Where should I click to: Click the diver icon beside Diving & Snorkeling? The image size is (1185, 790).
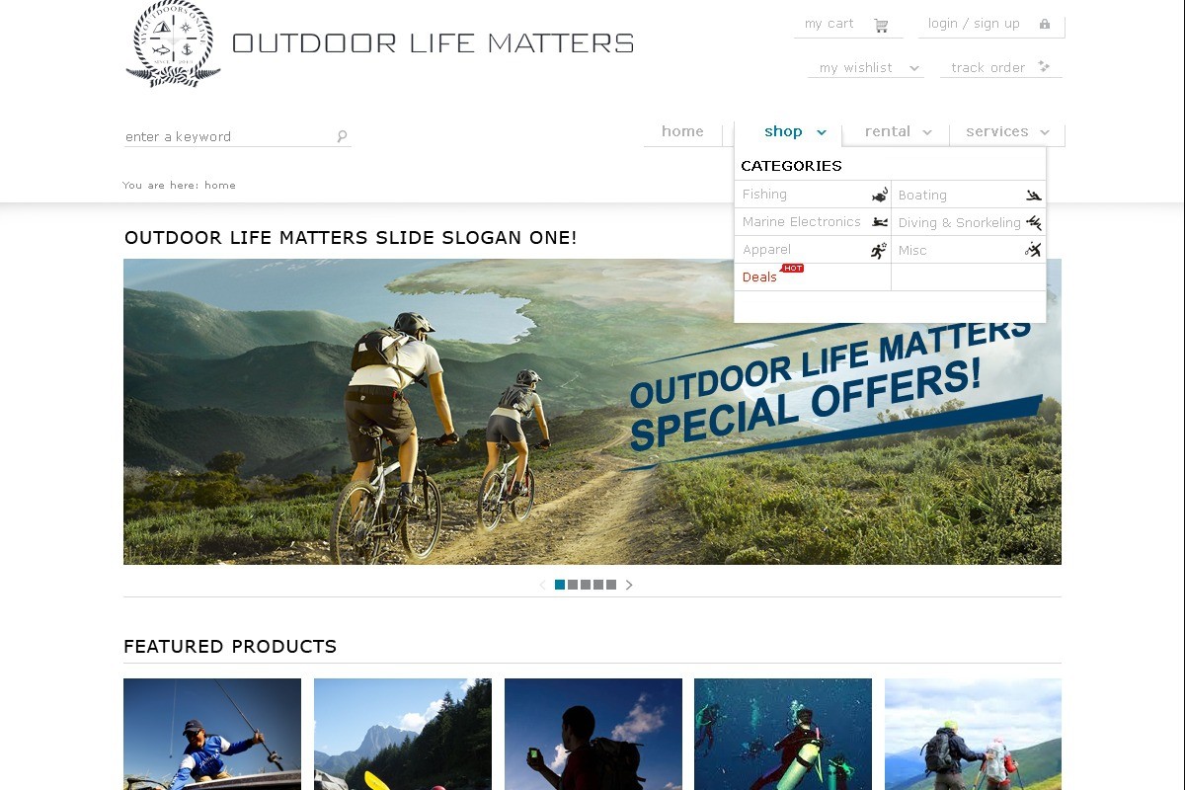pos(1034,222)
